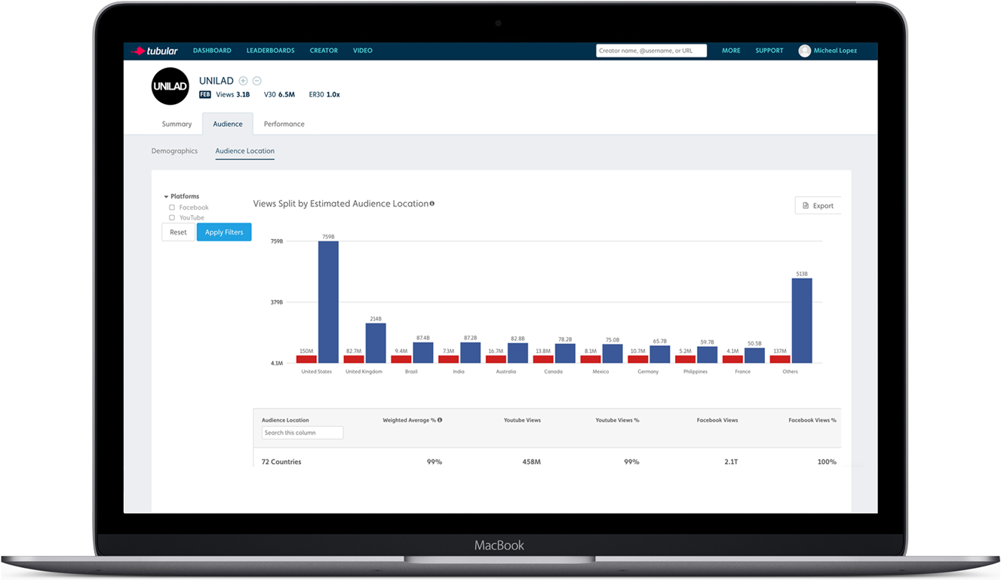This screenshot has width=1001, height=580.
Task: Click the V30 6.5M stat
Action: (x=279, y=95)
